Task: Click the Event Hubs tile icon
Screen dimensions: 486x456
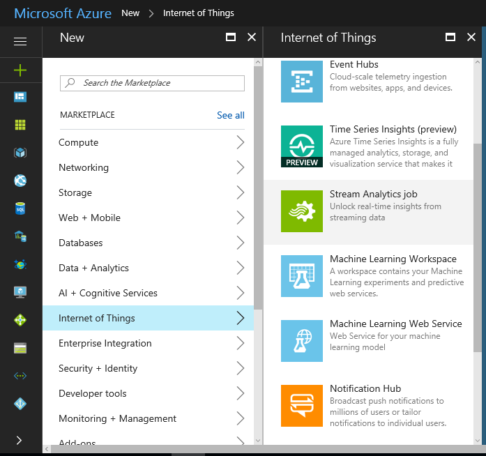Action: click(x=302, y=82)
